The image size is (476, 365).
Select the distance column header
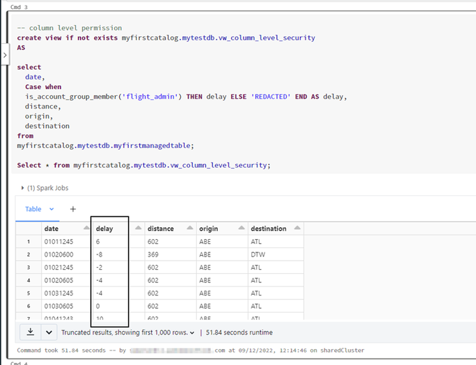pos(170,228)
